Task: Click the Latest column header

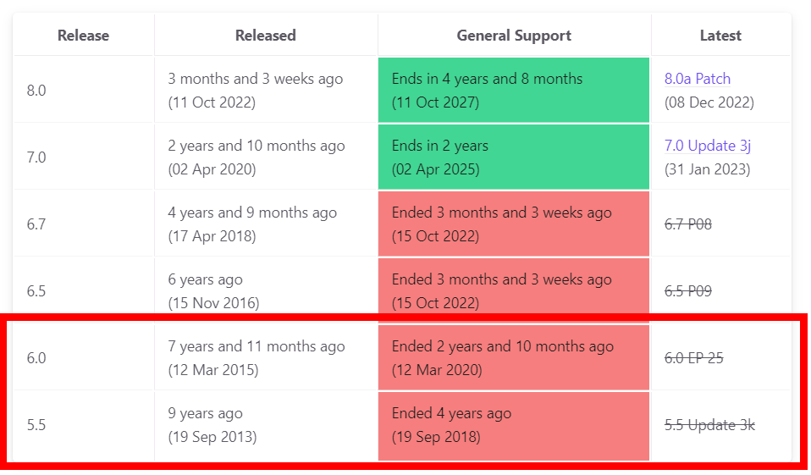Action: pyautogui.click(x=720, y=36)
